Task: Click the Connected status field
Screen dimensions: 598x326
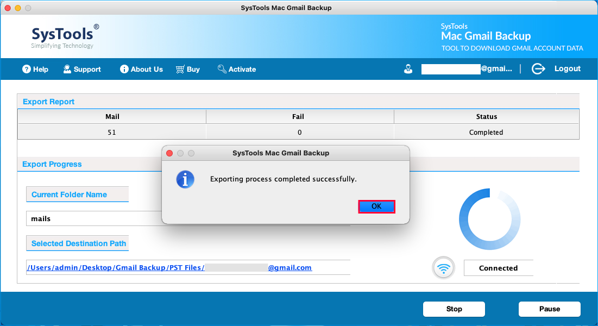Action: coord(498,268)
